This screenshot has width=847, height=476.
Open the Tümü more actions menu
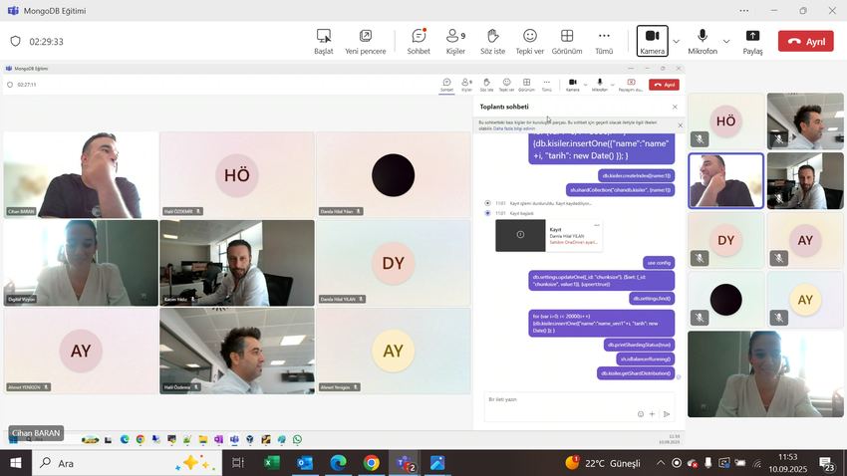click(604, 42)
